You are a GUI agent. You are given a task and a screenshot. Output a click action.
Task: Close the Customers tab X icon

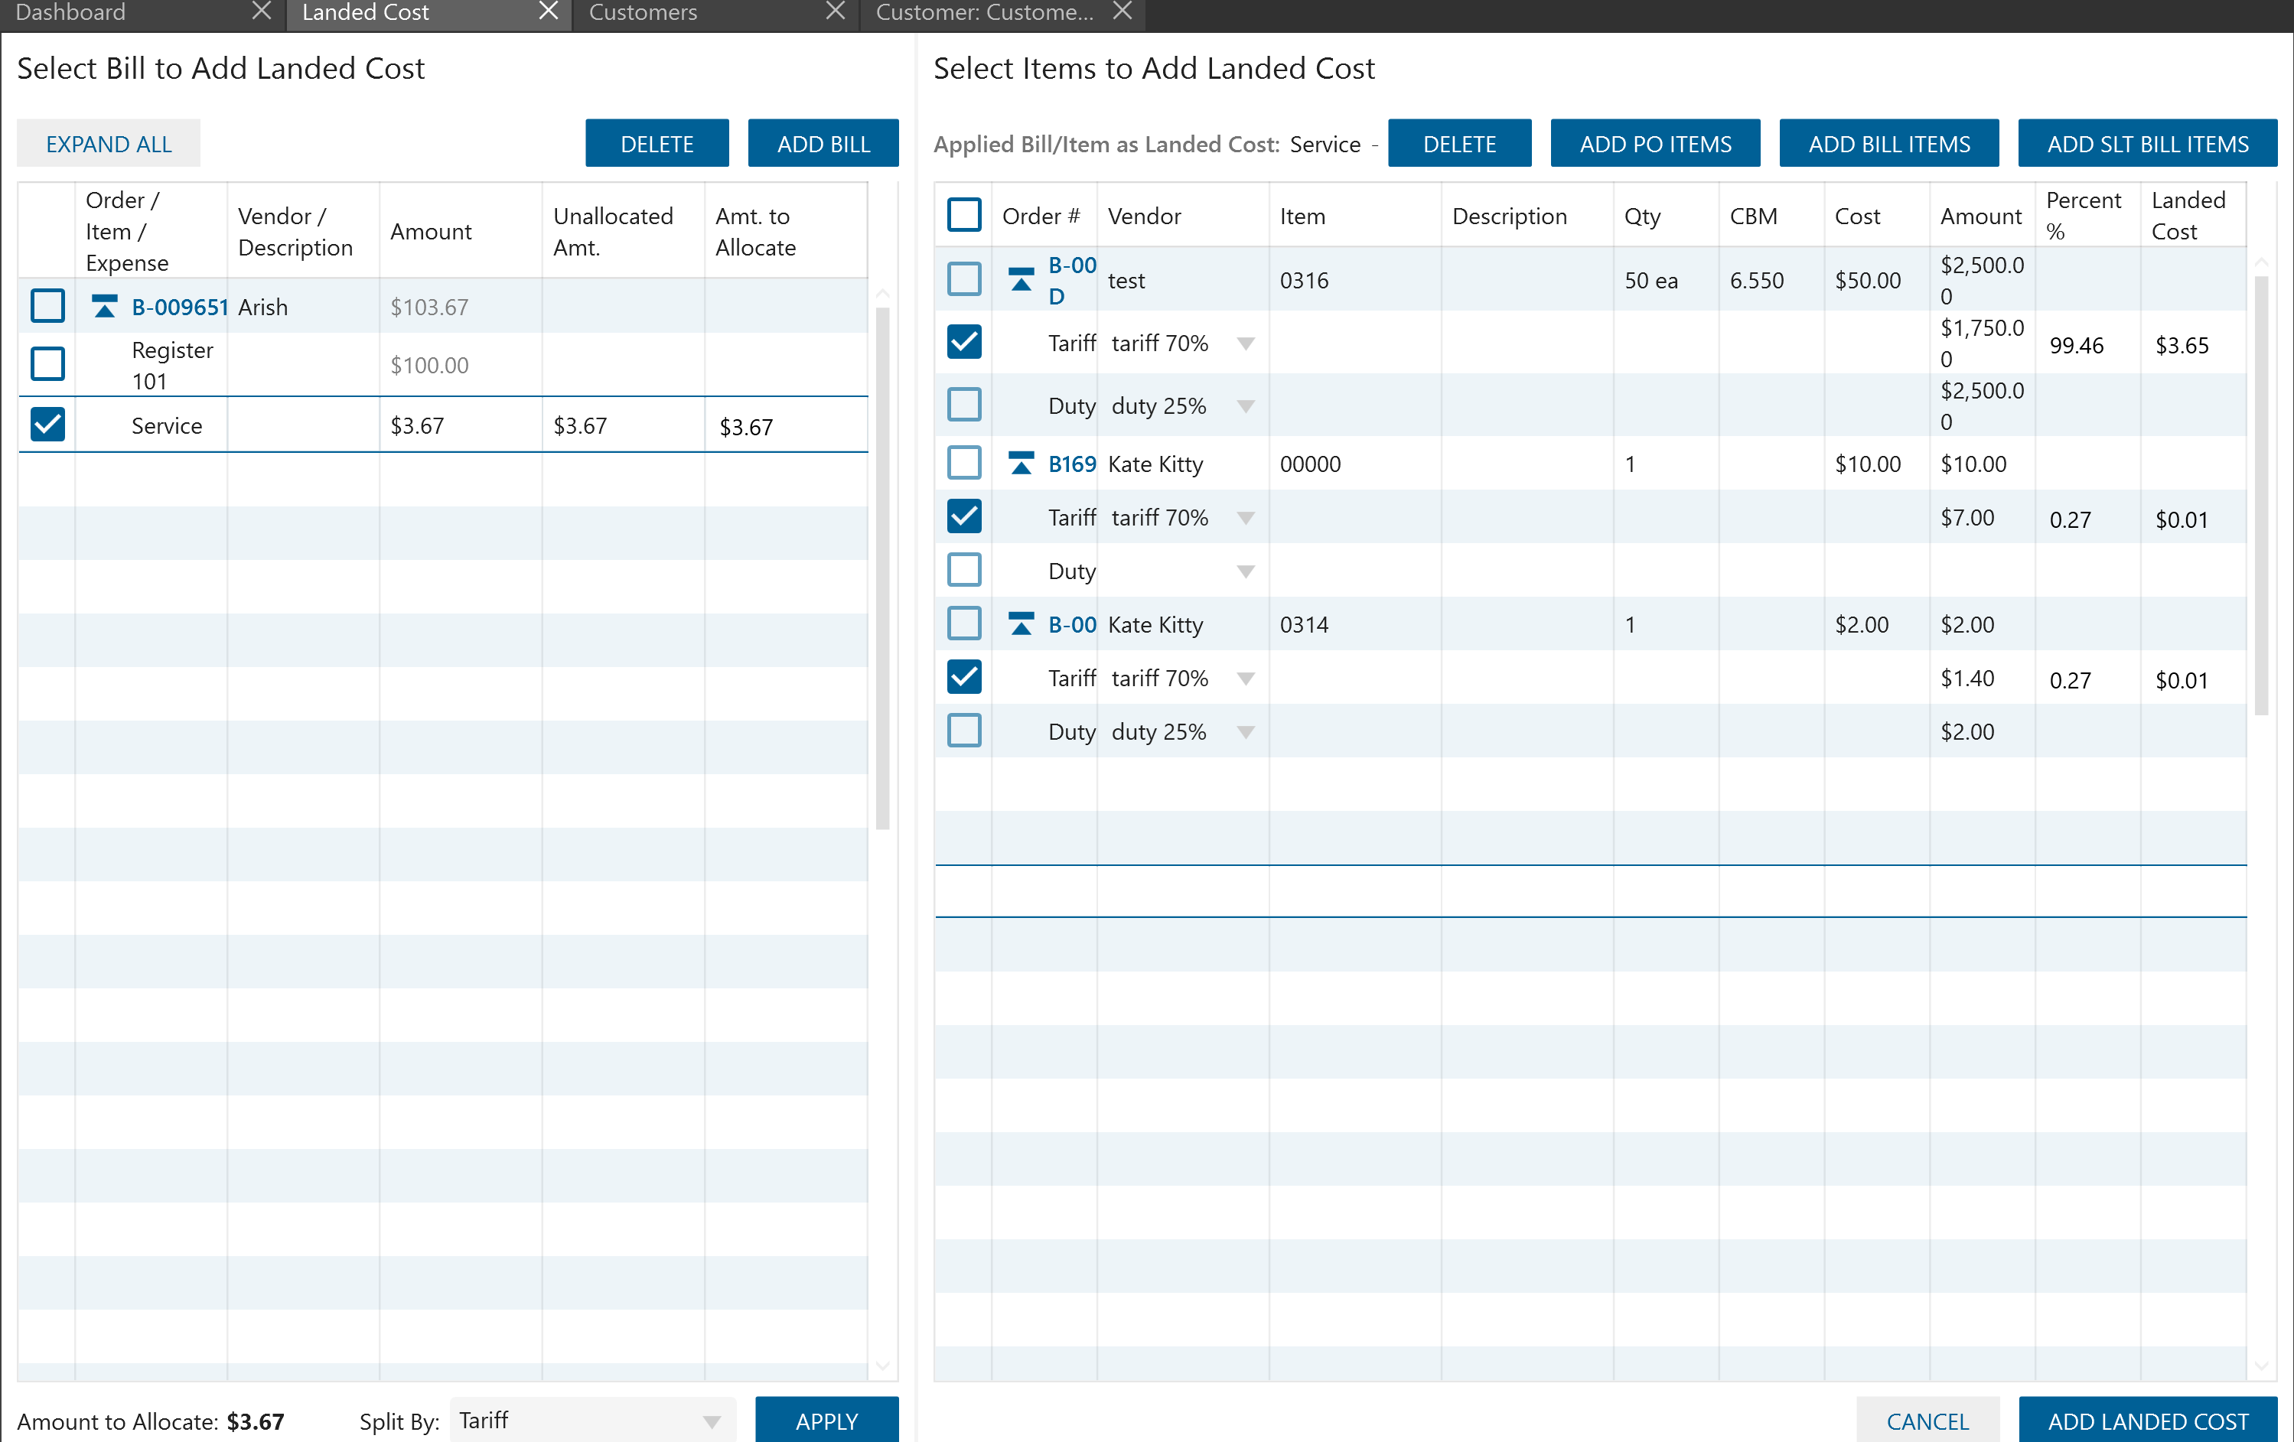click(836, 11)
